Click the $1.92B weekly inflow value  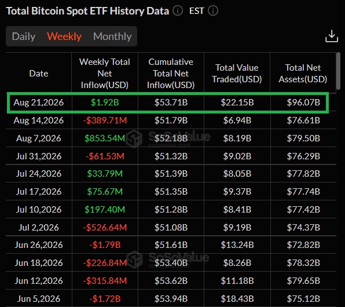tap(105, 103)
